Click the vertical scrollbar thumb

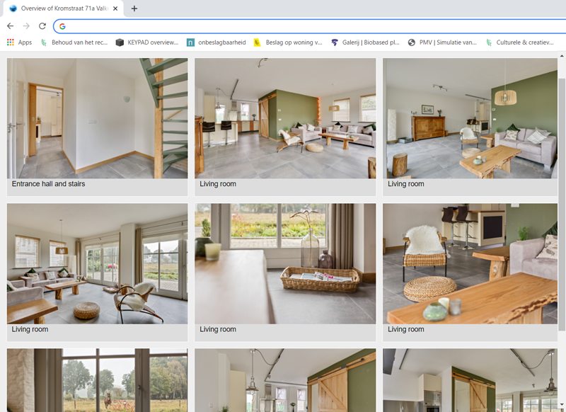point(562,204)
